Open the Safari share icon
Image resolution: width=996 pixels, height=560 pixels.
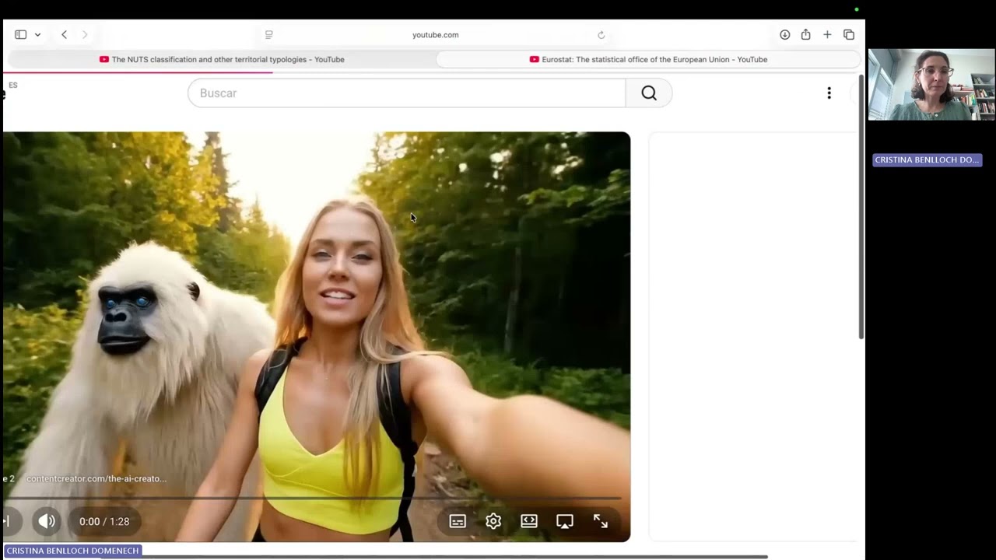[805, 34]
